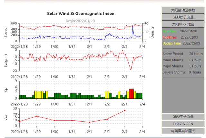The width and height of the screenshot is (206, 138).
Task: Open the GEO电子流量 tab
Action: click(x=183, y=116)
